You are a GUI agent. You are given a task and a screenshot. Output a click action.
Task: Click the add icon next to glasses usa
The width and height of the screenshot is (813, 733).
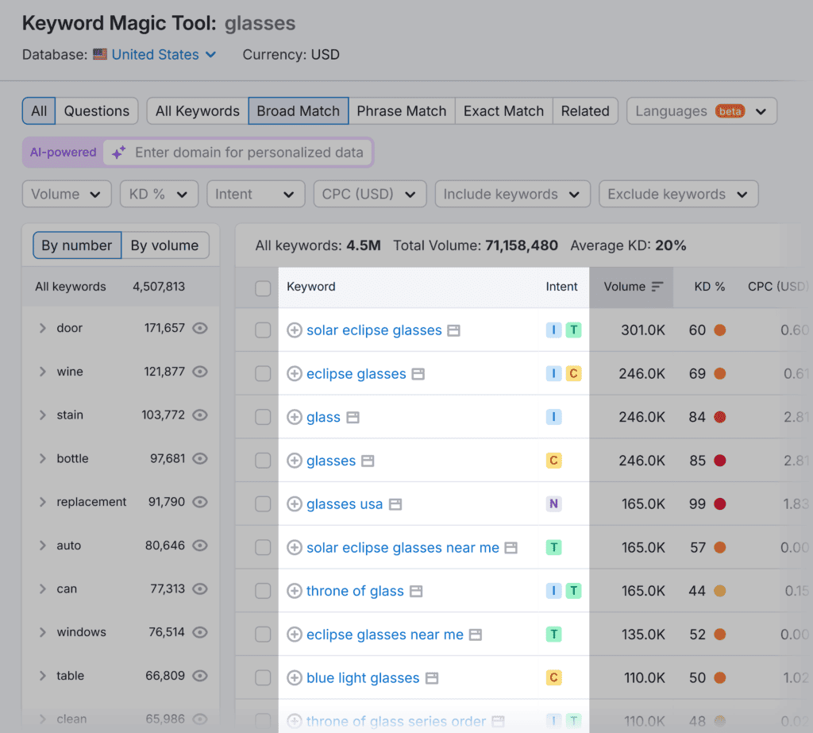tap(295, 504)
